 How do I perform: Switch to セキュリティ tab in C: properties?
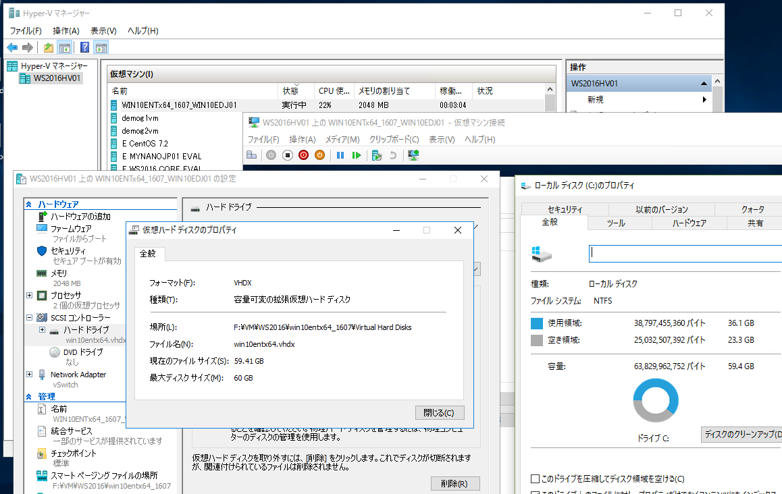pyautogui.click(x=565, y=209)
